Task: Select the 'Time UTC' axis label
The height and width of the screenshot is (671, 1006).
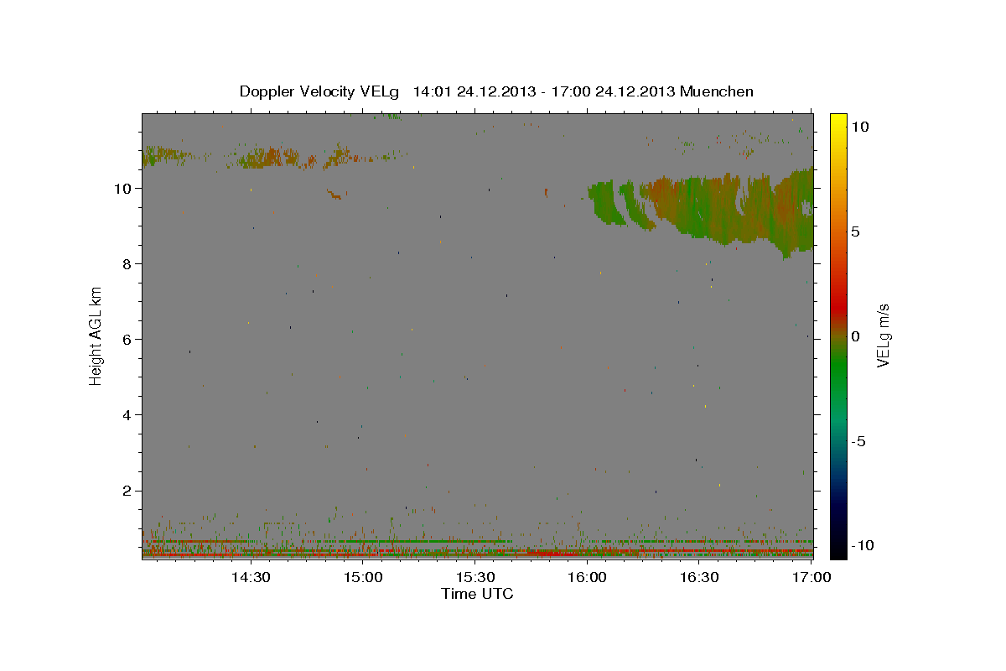Action: pyautogui.click(x=477, y=595)
